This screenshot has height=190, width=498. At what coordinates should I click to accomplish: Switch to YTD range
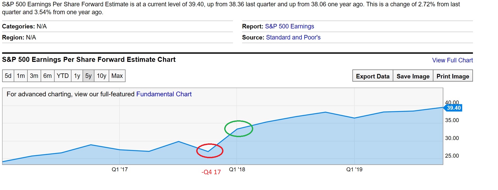coord(63,76)
